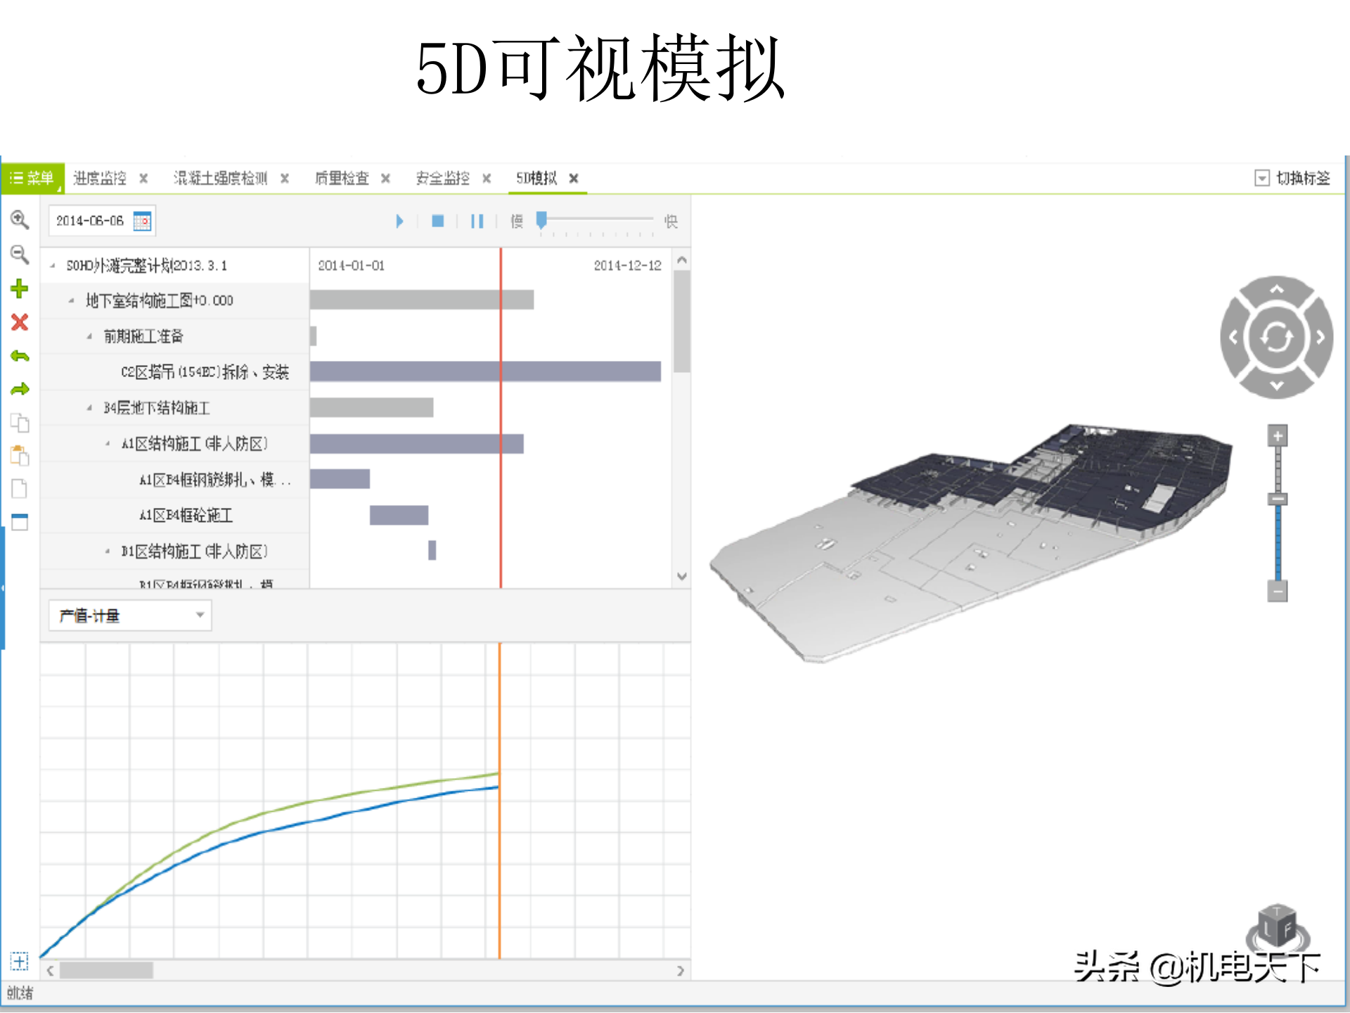Click the green undo arrow icon
The height and width of the screenshot is (1013, 1350).
(x=19, y=356)
